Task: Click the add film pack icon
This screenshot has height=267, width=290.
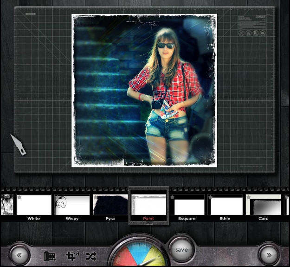Action: 50,256
